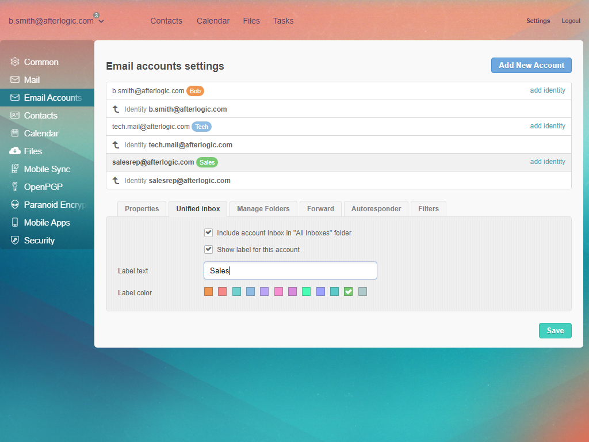Open Mobile Sync settings icon
589x442 pixels.
15,169
